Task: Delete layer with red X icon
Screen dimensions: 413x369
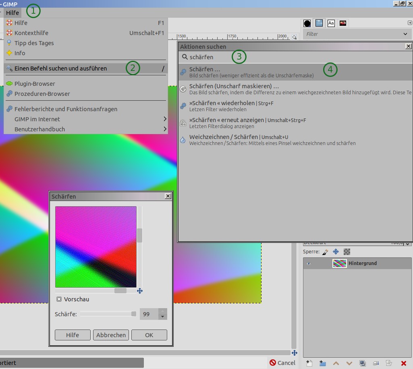Action: tap(403, 363)
